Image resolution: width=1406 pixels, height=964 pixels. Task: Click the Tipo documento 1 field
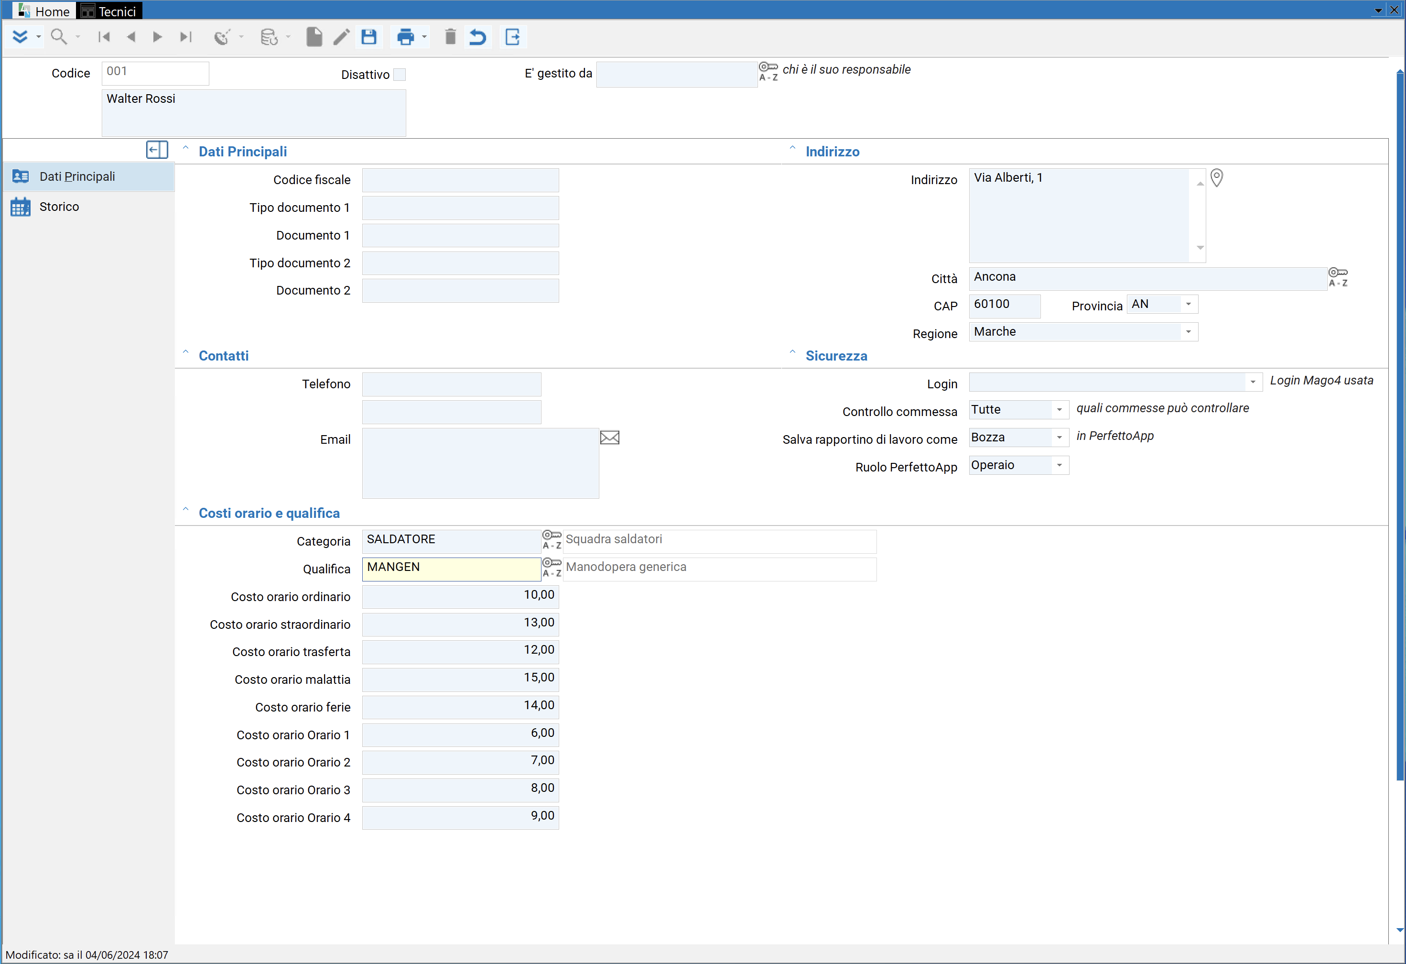(x=460, y=208)
